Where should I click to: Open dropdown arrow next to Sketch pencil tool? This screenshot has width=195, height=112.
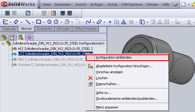(10, 22)
